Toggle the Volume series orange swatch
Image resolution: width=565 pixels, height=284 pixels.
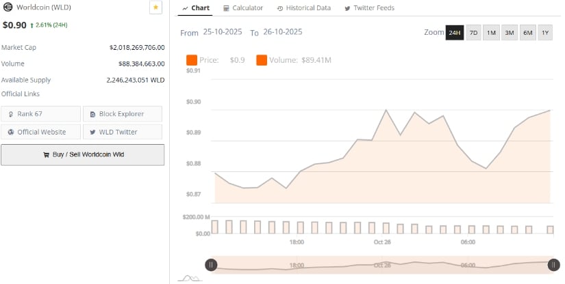[x=262, y=60]
